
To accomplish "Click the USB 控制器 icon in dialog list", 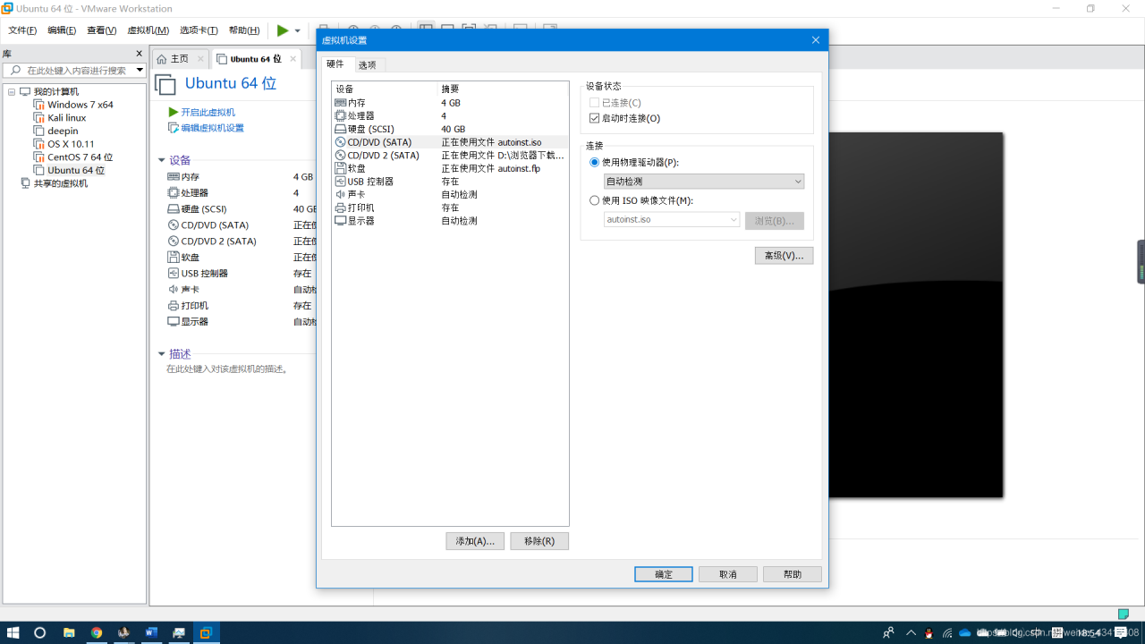I will pyautogui.click(x=340, y=182).
